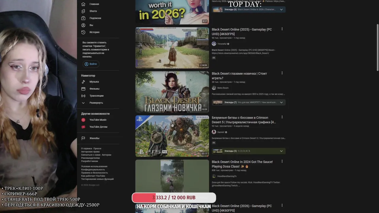Open more options for глазами новичка video
This screenshot has width=379, height=213.
[282, 73]
